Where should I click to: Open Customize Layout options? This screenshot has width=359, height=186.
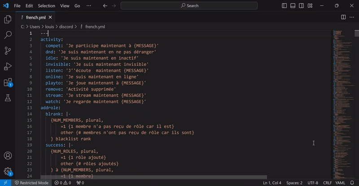(310, 6)
